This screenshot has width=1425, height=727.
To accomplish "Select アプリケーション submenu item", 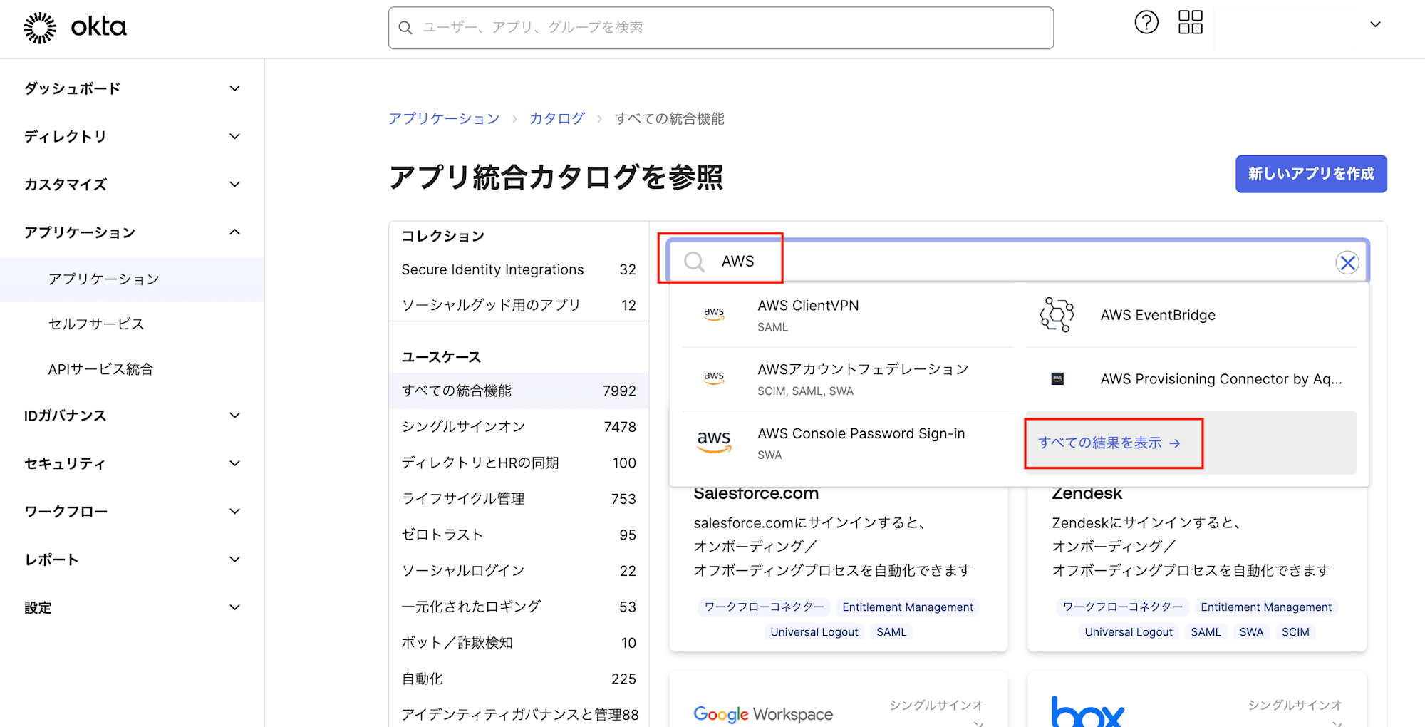I will point(132,279).
